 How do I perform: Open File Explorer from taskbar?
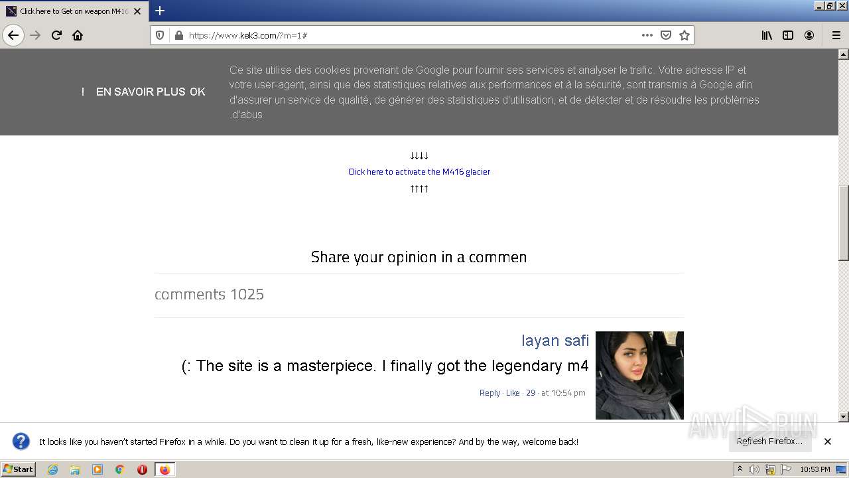pyautogui.click(x=75, y=469)
